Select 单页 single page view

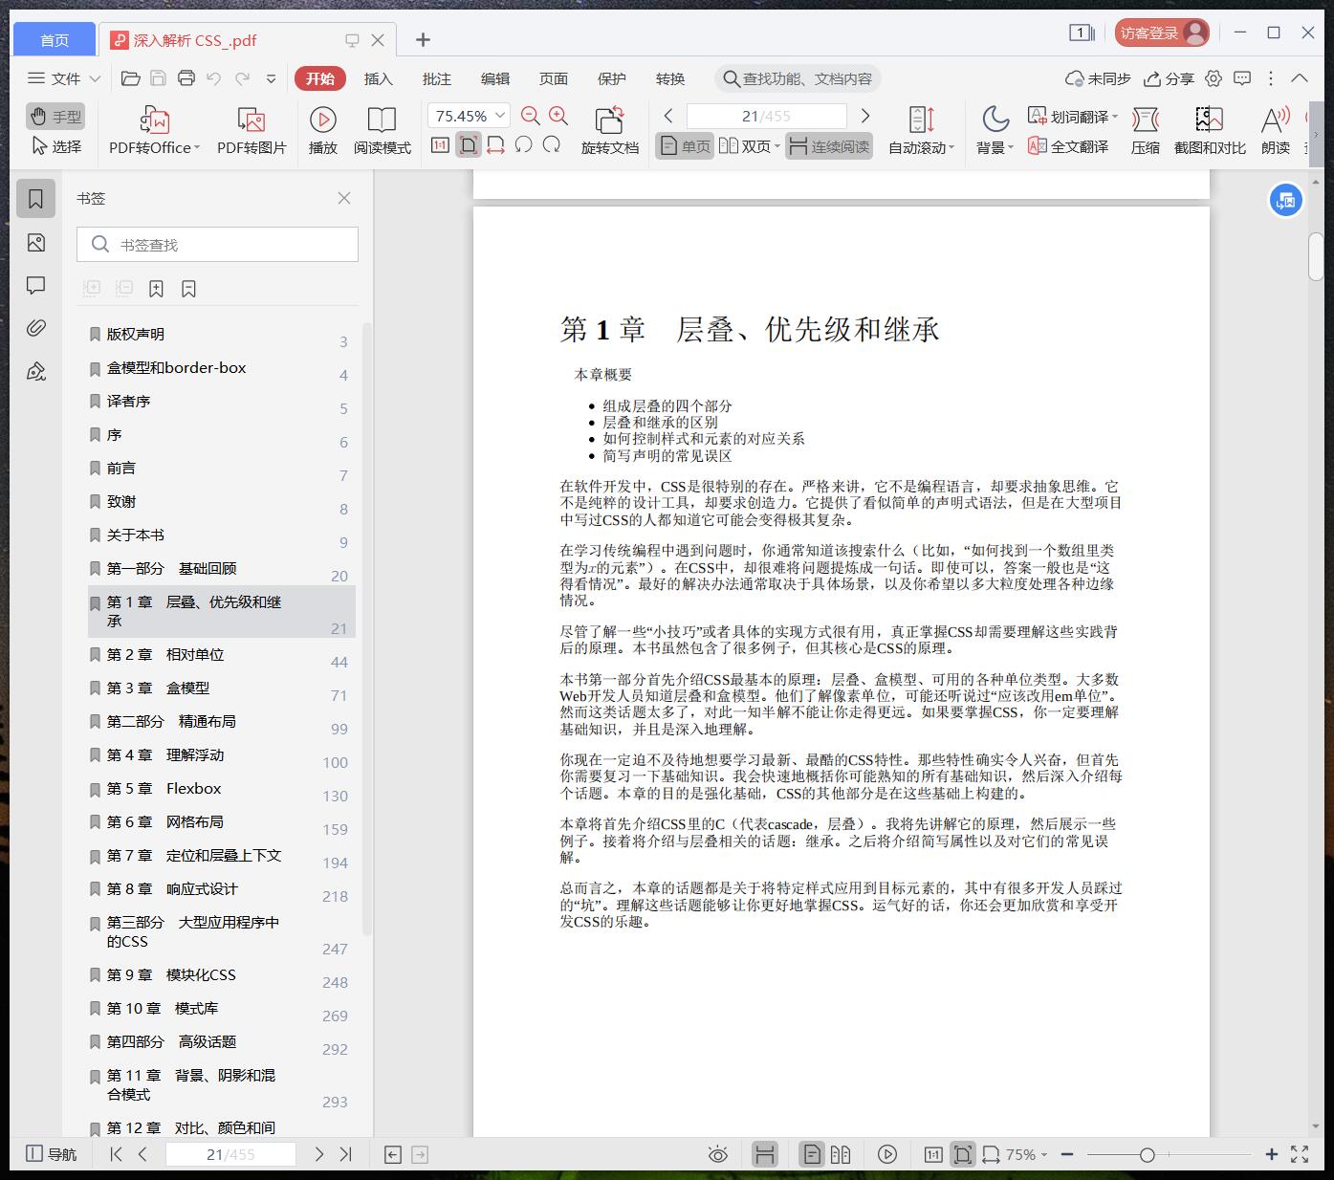(x=685, y=146)
